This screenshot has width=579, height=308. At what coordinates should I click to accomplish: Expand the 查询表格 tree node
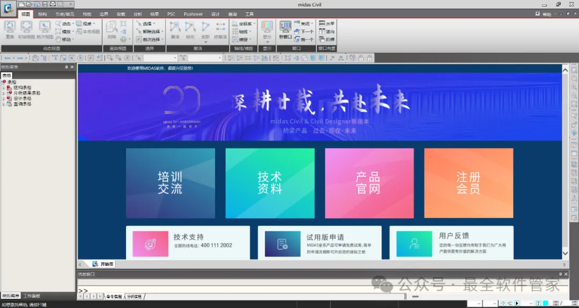[x=4, y=104]
